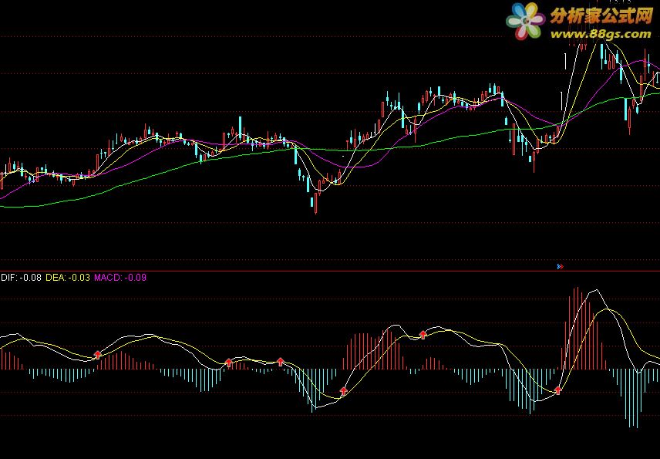Image resolution: width=660 pixels, height=459 pixels.
Task: Click the first red golden-cross arrow on the MACD panel
Action: [x=98, y=355]
